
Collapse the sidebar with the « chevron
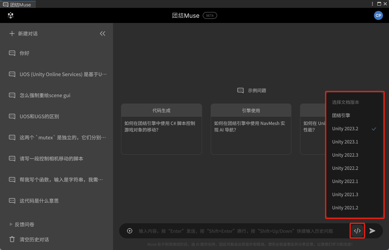(x=103, y=34)
